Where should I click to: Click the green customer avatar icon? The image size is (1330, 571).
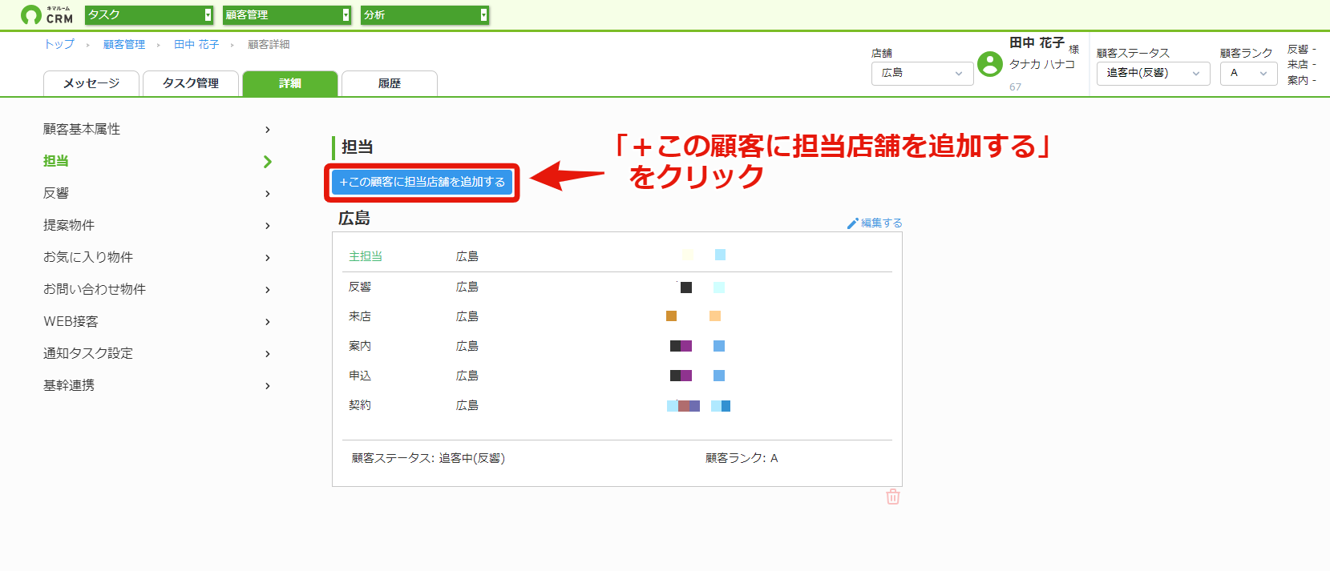[x=990, y=64]
